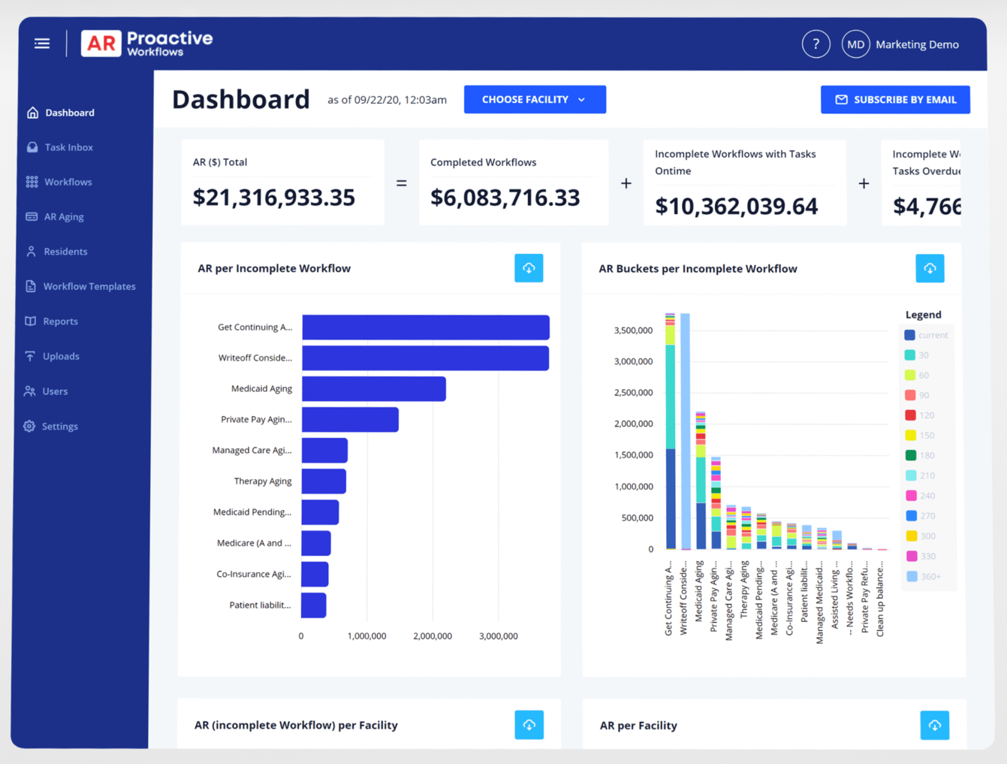Toggle the '60' legend swatch
The height and width of the screenshot is (764, 1007).
click(x=909, y=375)
